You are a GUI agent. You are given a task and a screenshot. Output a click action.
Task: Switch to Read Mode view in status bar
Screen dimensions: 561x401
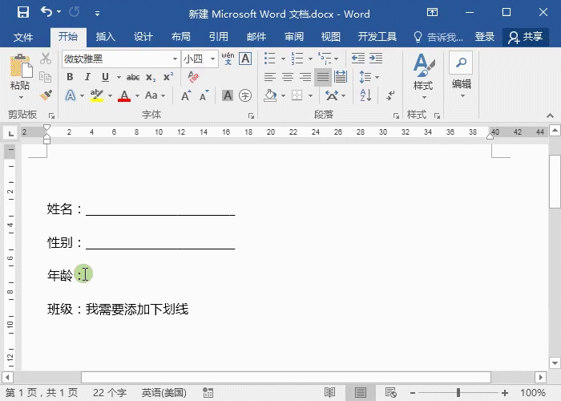(x=329, y=393)
